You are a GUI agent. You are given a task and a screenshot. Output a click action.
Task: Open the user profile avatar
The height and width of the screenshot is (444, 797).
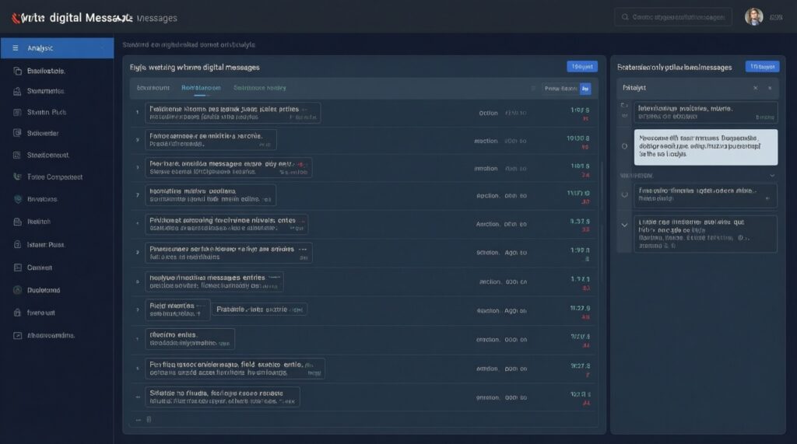753,16
